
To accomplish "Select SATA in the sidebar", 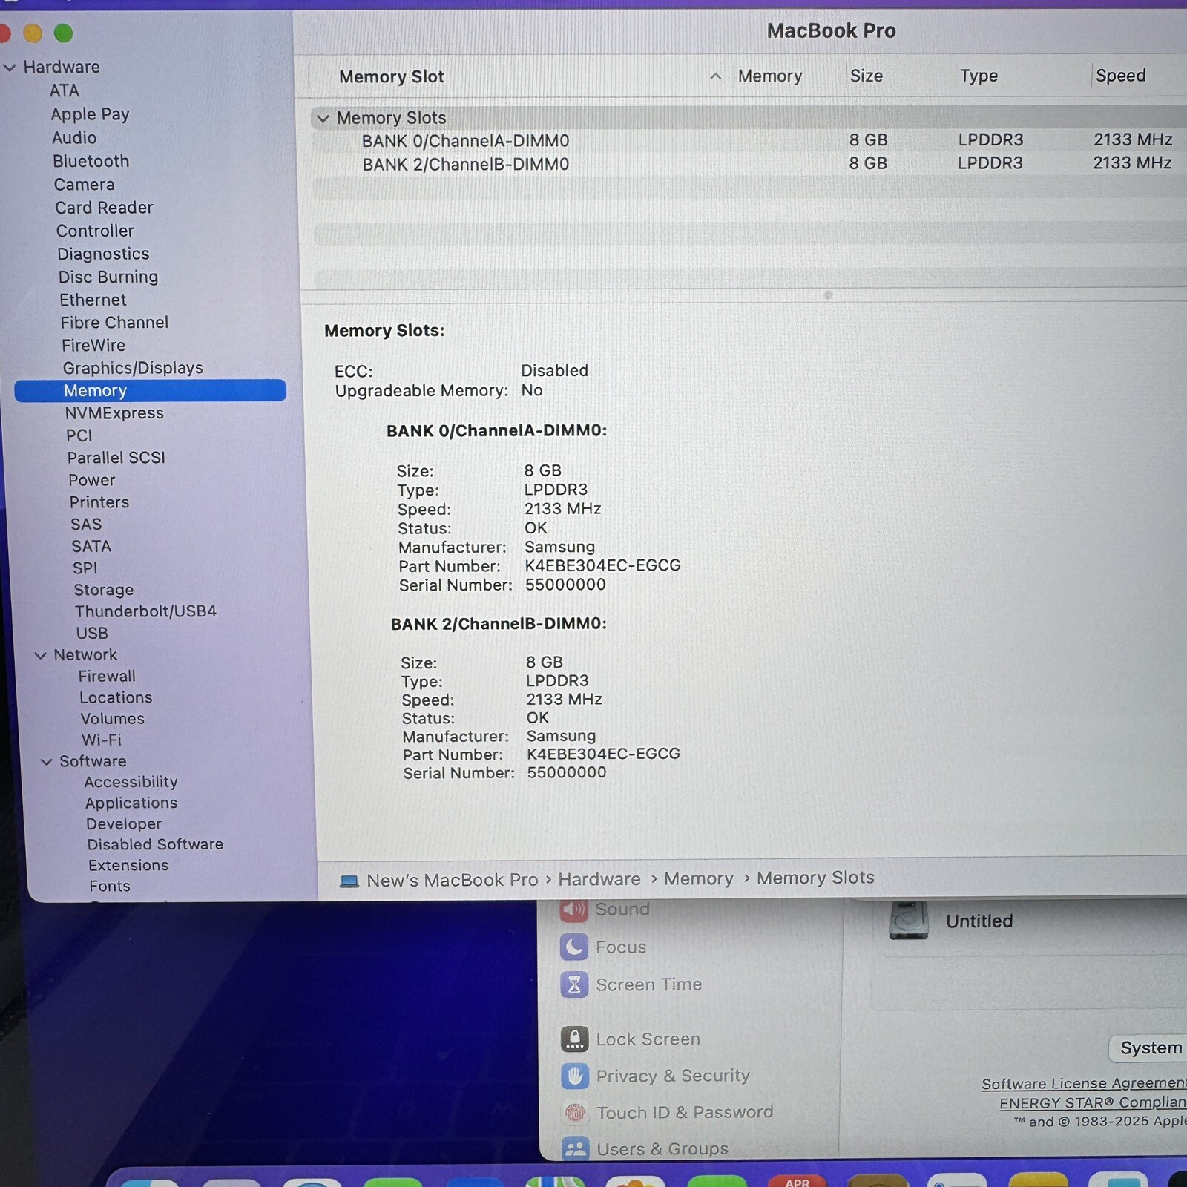I will pyautogui.click(x=91, y=547).
